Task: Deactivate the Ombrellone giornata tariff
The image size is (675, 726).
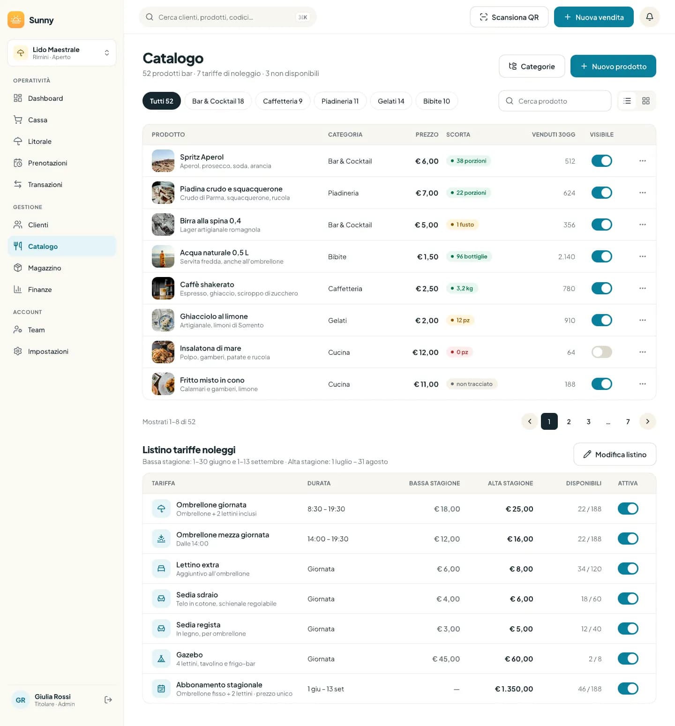Action: coord(628,509)
